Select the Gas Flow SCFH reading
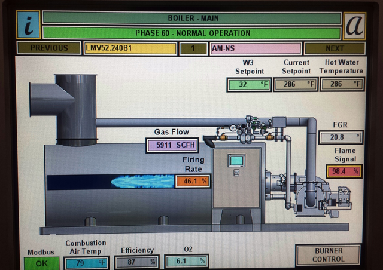This screenshot has height=270, width=383. coord(171,145)
